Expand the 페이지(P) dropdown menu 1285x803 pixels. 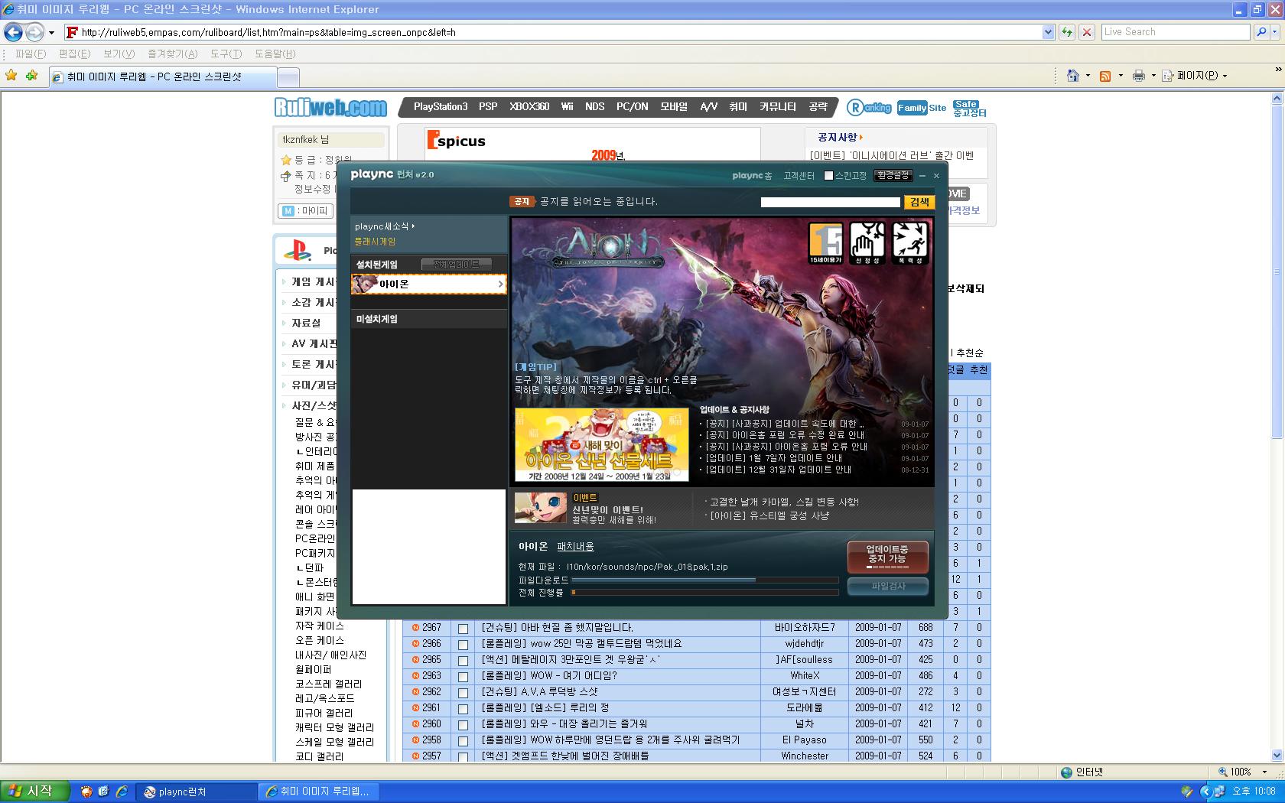pyautogui.click(x=1225, y=76)
